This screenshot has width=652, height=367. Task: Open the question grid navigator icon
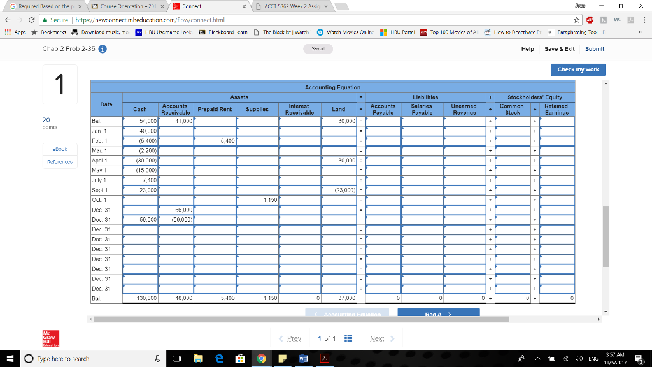click(348, 338)
